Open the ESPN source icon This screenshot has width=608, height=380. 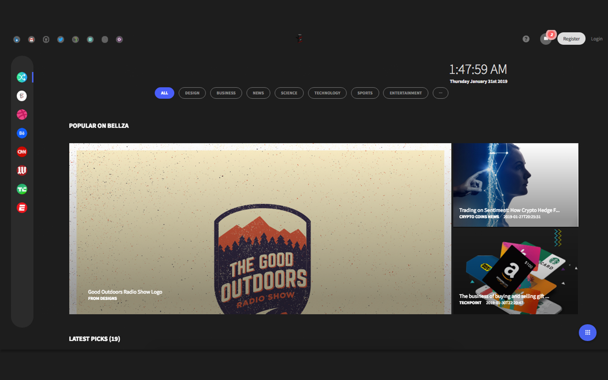22,208
